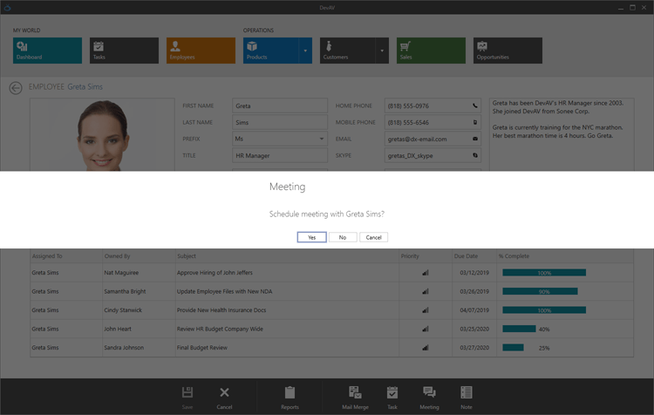Expand the Customers tile dropdown arrow
654x415 pixels.
pyautogui.click(x=383, y=51)
